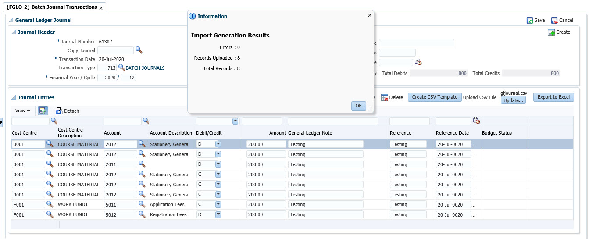Open the View menu dropdown
589x239 pixels.
coord(23,111)
